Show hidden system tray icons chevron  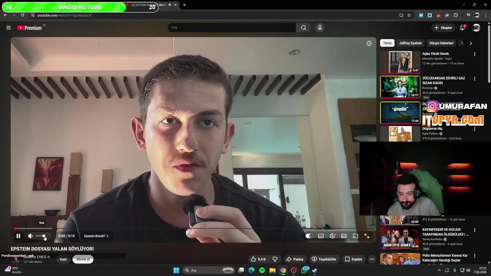(x=439, y=270)
